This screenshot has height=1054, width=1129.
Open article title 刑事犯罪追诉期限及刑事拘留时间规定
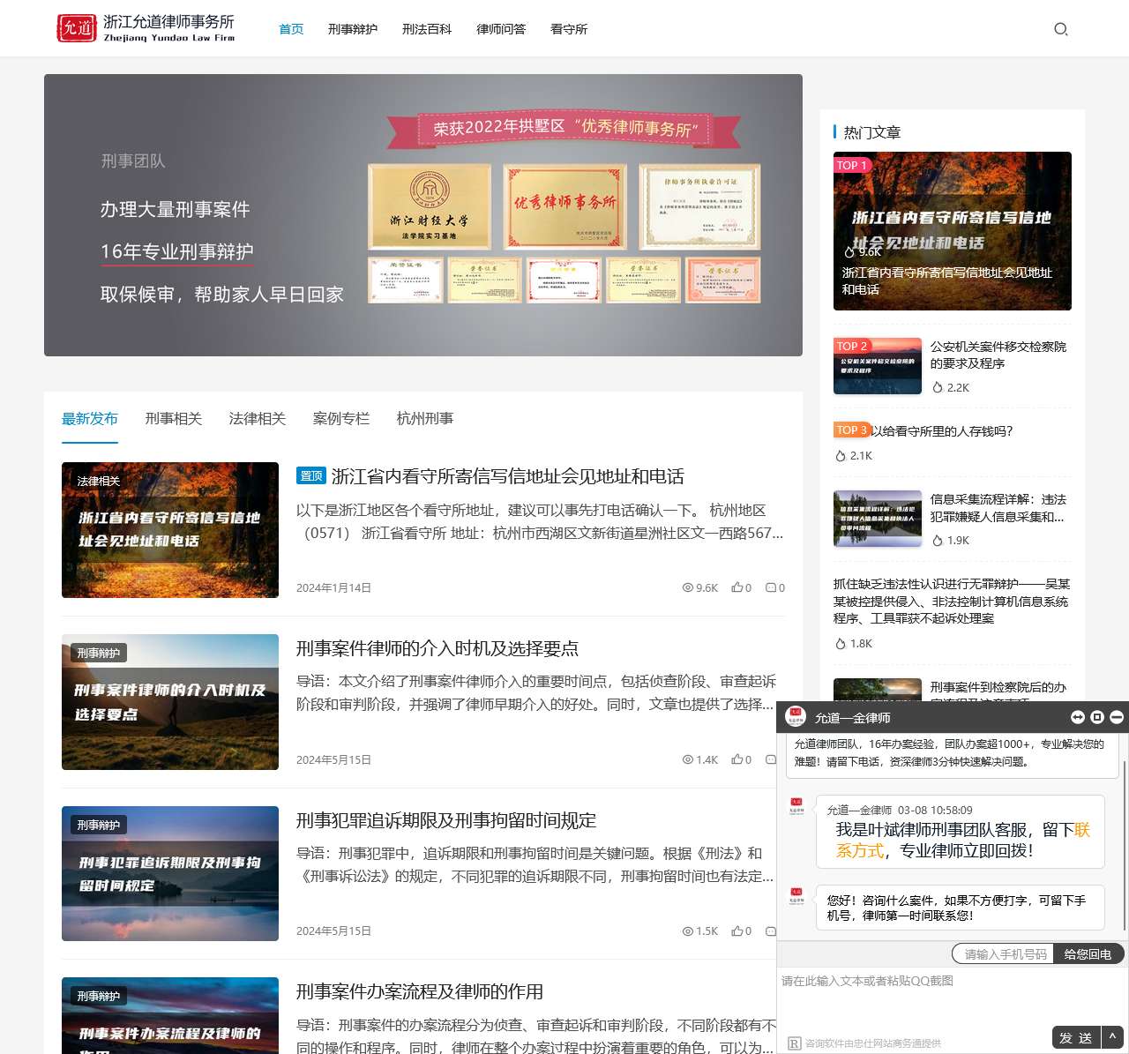click(x=446, y=820)
